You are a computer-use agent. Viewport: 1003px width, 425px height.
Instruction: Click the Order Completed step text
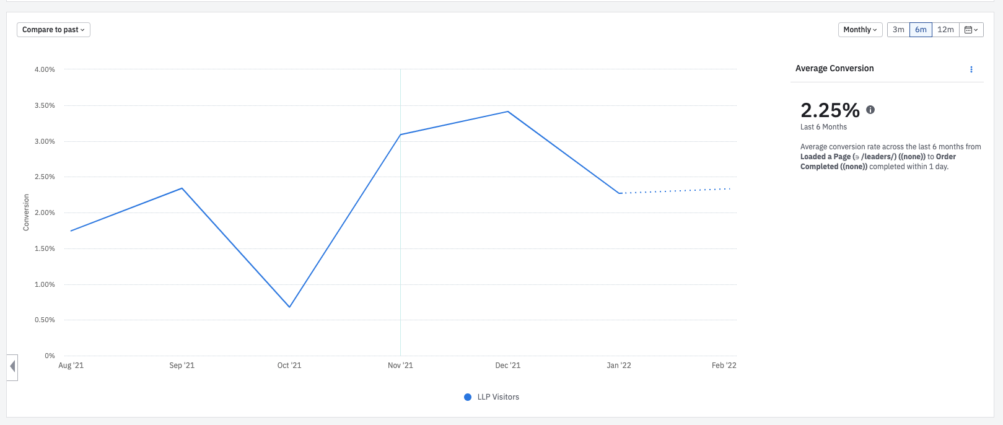pyautogui.click(x=878, y=162)
